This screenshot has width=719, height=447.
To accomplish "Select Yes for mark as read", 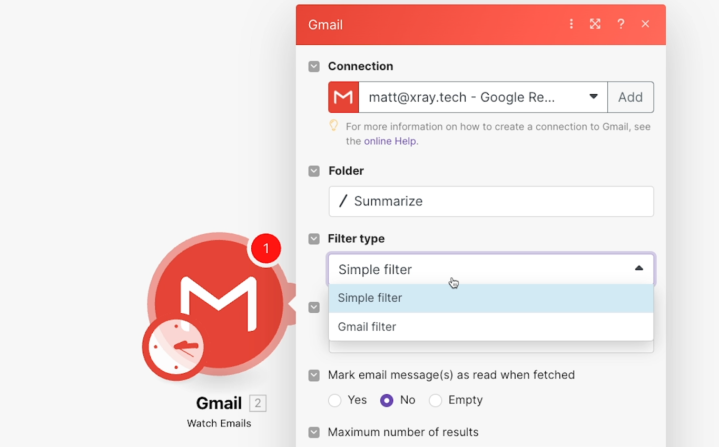I will [334, 401].
